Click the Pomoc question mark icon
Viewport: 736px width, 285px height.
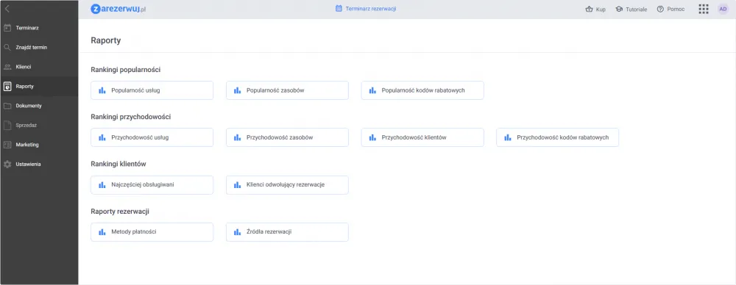660,9
